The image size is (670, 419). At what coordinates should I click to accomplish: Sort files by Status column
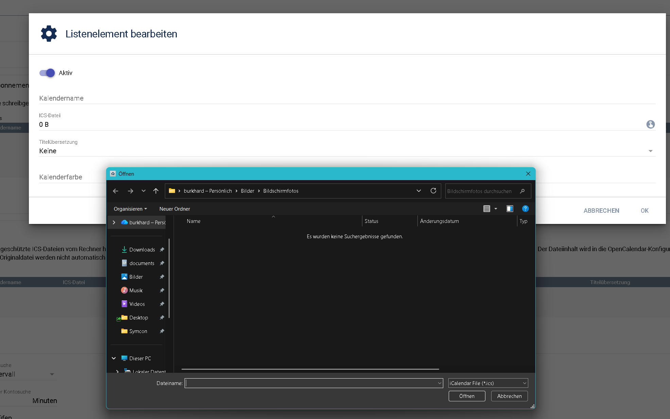click(372, 221)
